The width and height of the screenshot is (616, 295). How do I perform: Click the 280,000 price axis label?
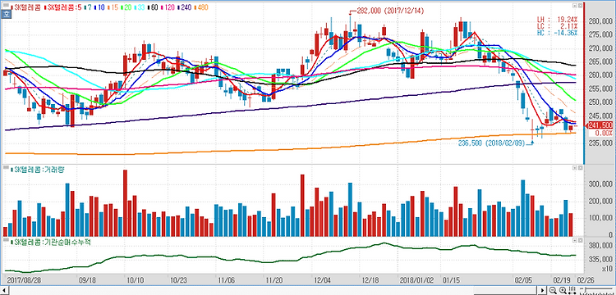click(x=600, y=21)
